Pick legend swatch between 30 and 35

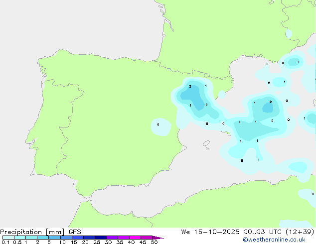(112, 238)
